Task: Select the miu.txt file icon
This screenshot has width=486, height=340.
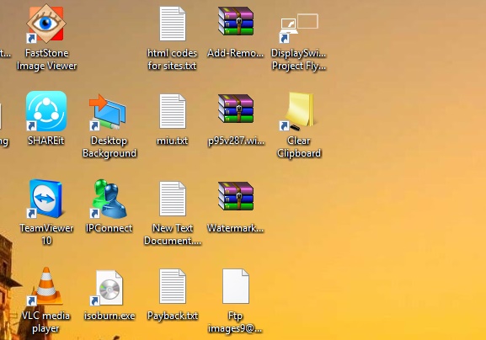Action: click(173, 111)
